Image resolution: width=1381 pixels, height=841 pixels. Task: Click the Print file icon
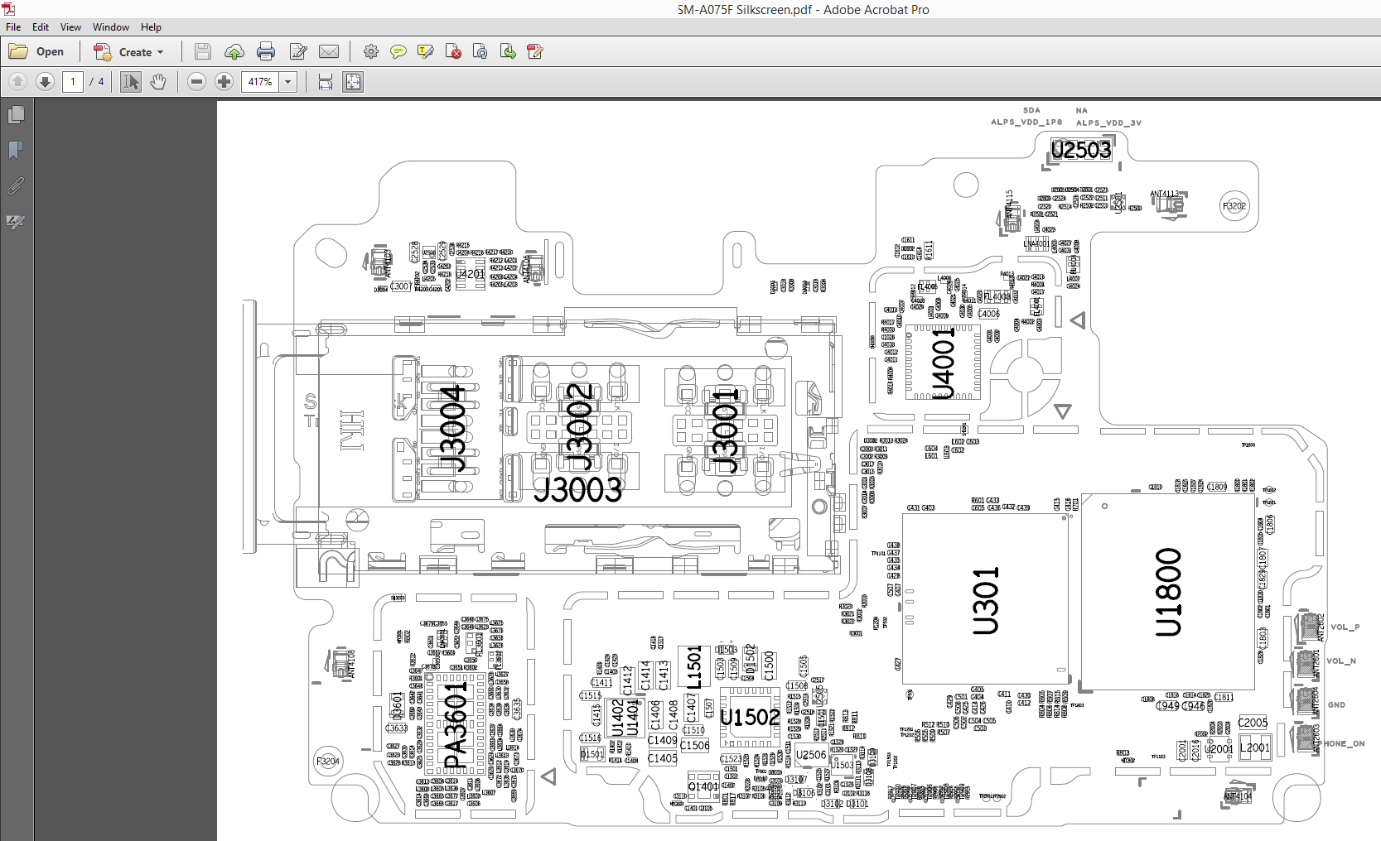[x=266, y=52]
